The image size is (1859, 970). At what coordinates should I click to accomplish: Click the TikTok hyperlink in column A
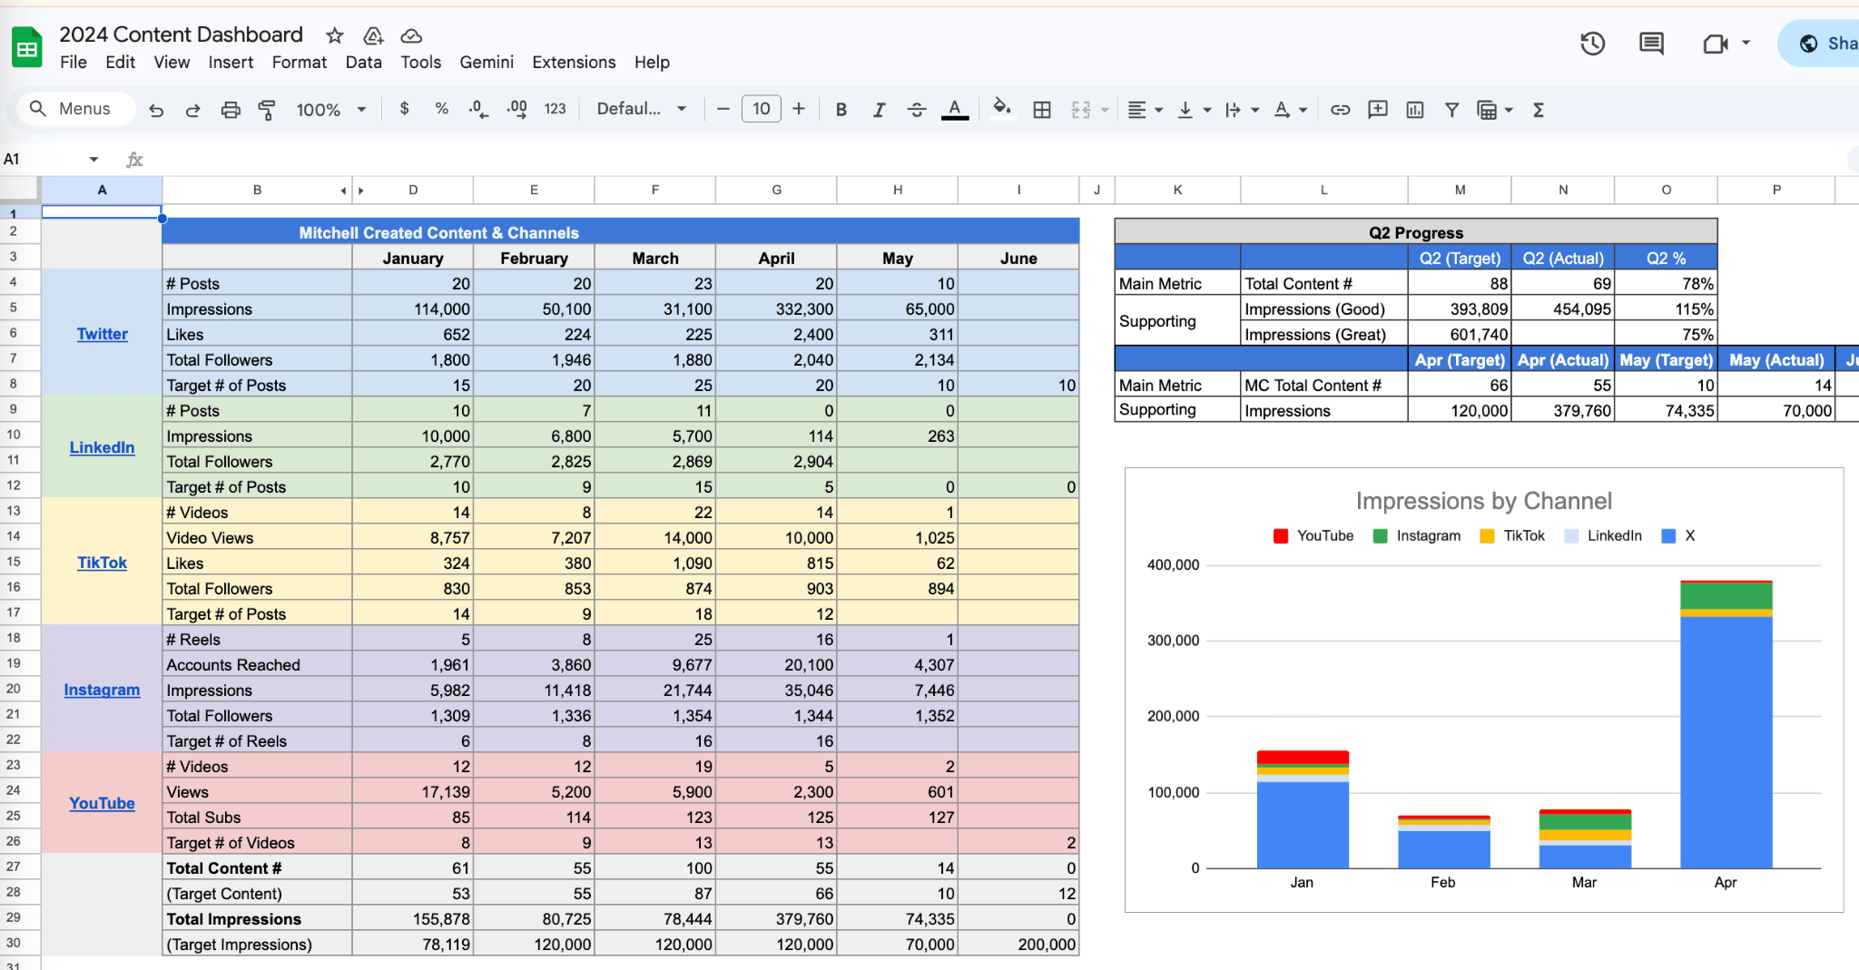tap(102, 563)
